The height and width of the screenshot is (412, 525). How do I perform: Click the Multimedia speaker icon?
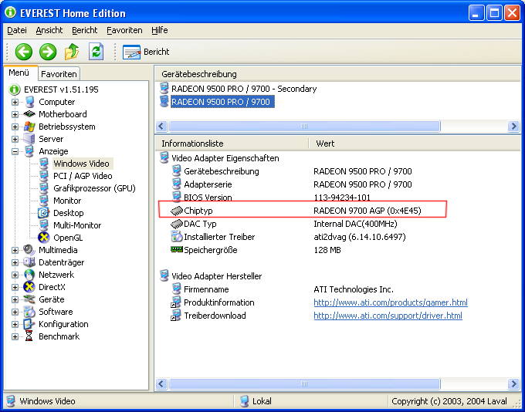[x=29, y=250]
